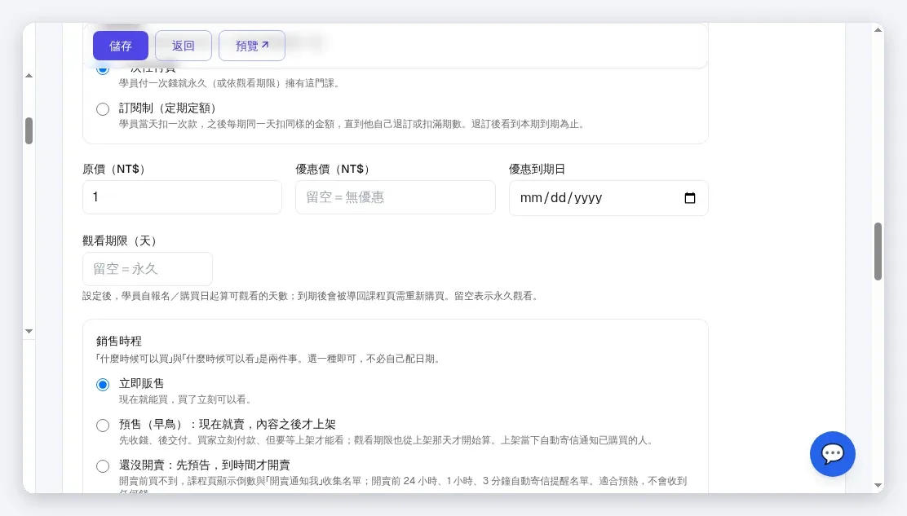Open the chat support bubble
Viewport: 907px width, 516px height.
point(833,453)
